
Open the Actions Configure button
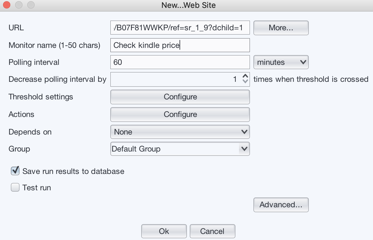tap(180, 115)
